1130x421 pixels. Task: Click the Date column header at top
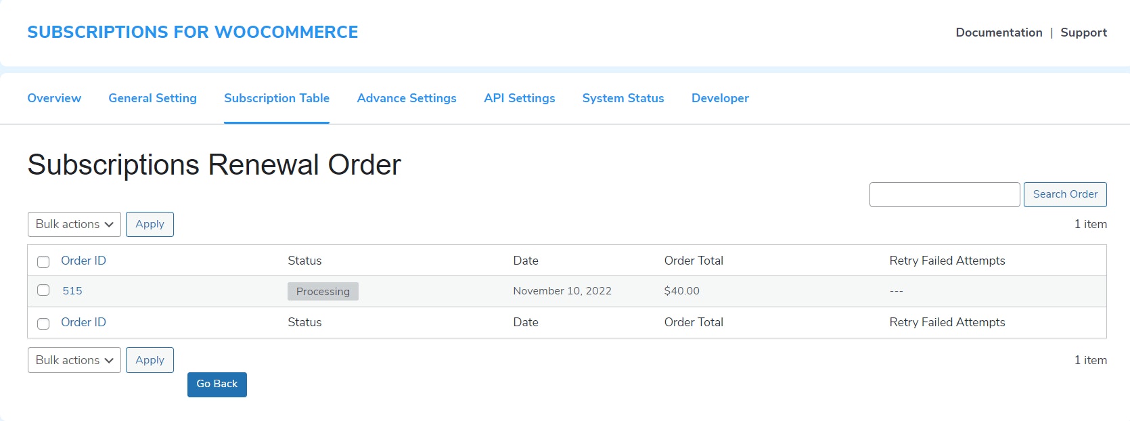tap(526, 261)
